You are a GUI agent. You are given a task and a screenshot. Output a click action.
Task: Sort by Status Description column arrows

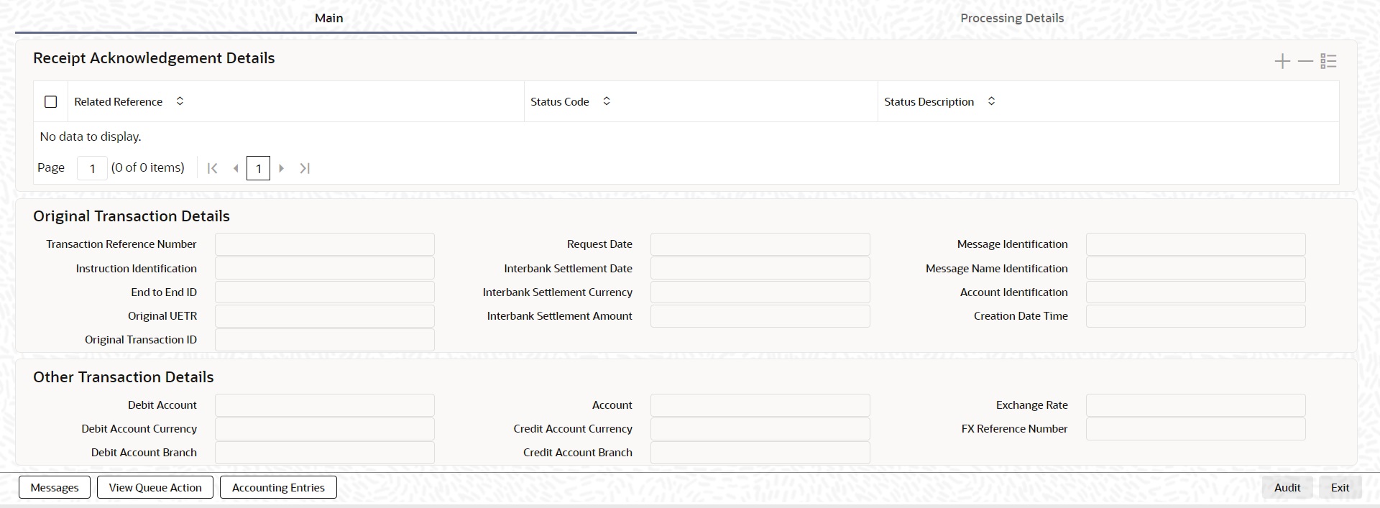991,101
